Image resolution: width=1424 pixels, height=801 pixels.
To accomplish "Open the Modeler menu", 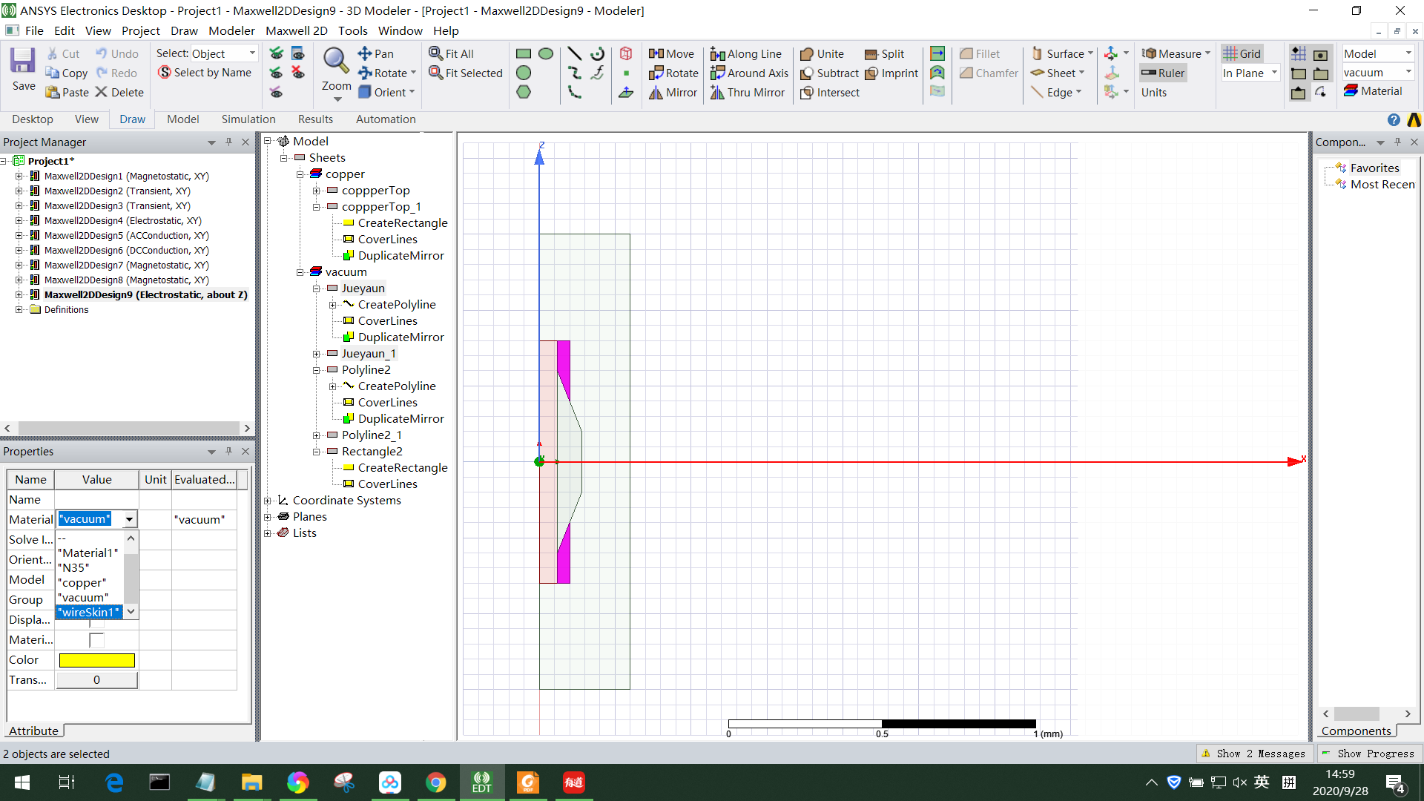I will click(231, 30).
